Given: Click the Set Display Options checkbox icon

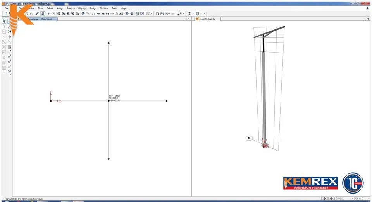Looking at the screenshot, I should (x=142, y=14).
